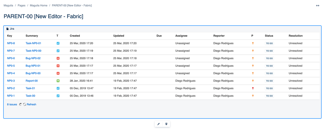Sort by the Summary column header
The width and height of the screenshot is (325, 136).
(32, 36)
